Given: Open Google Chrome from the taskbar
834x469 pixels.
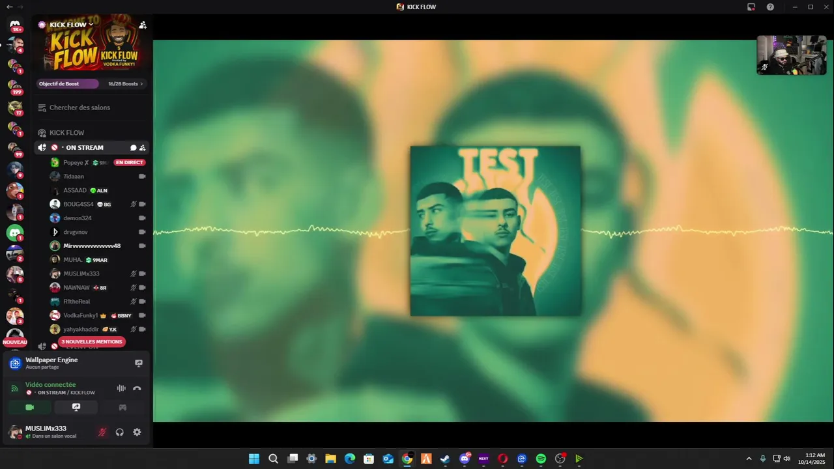Looking at the screenshot, I should (x=407, y=459).
